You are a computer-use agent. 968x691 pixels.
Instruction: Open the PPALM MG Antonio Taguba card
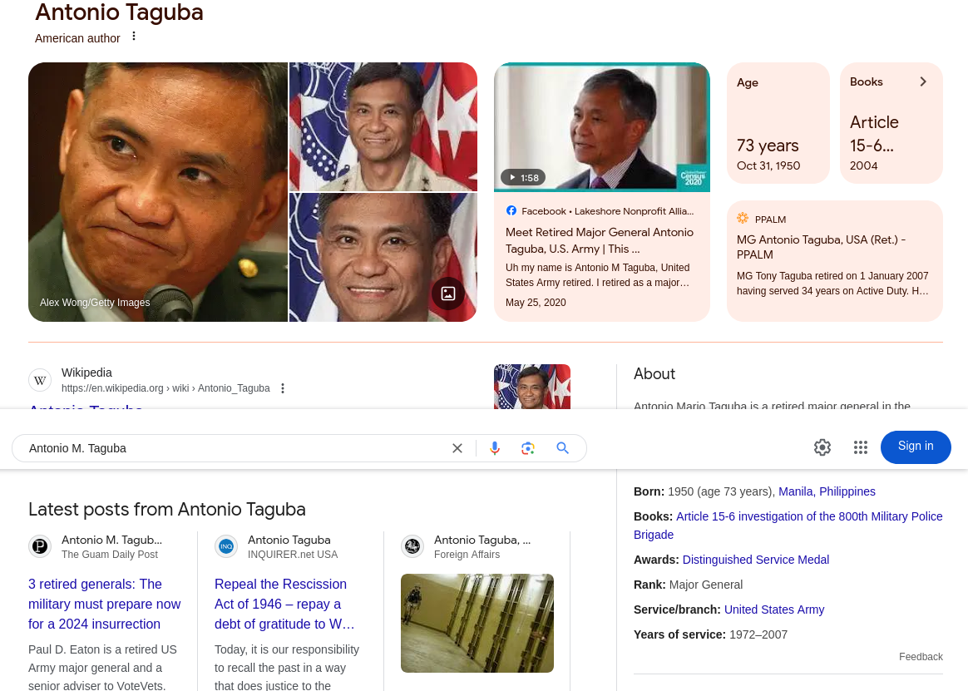click(x=835, y=260)
